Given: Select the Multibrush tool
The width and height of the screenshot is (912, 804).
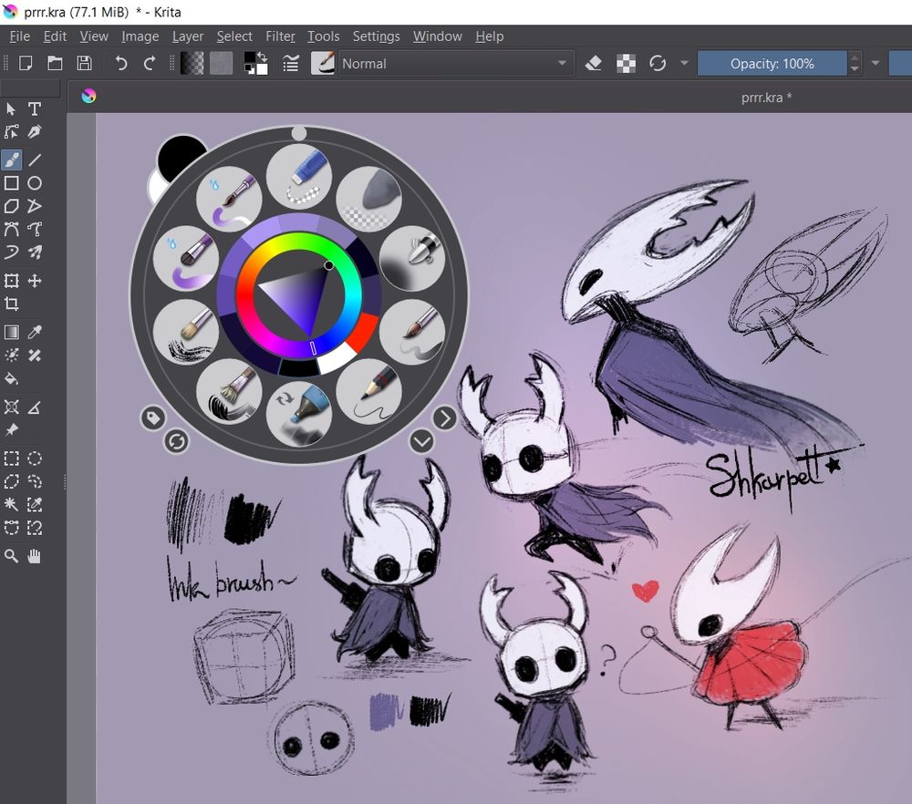Looking at the screenshot, I should pos(35,253).
